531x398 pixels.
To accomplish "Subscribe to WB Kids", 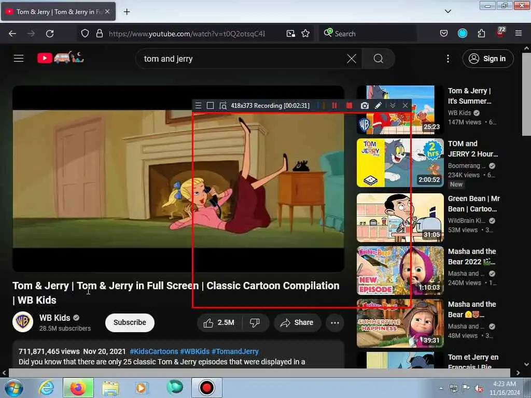I will point(130,322).
